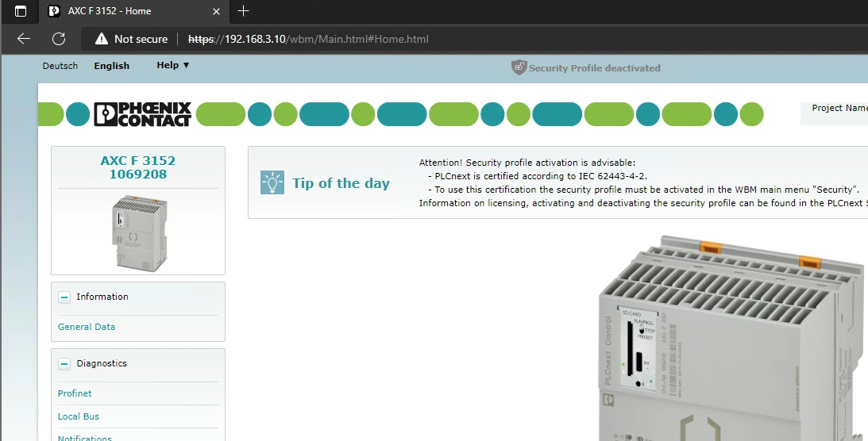Click the Phoenix Contact logo
868x441 pixels.
coord(143,114)
